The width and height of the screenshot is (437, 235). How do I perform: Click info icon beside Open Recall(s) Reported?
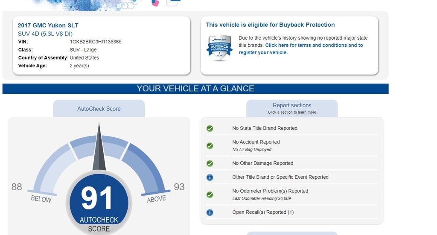(x=210, y=212)
